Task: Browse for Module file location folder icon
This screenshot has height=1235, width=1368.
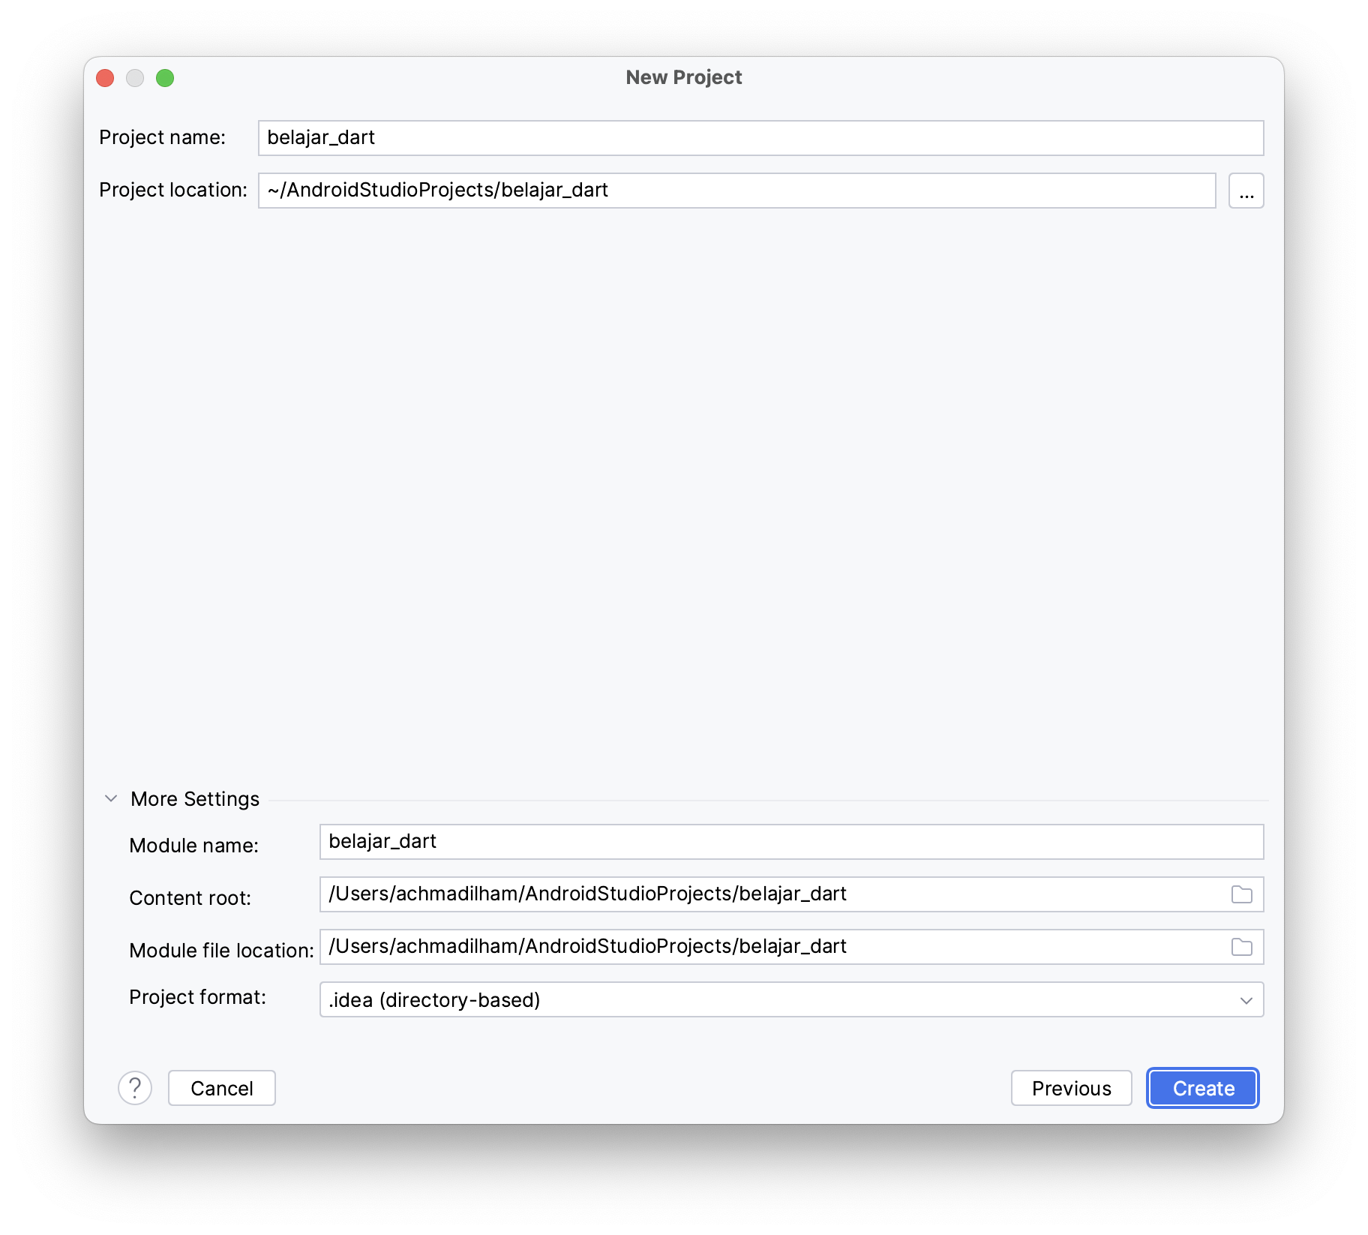Action: pos(1241,947)
